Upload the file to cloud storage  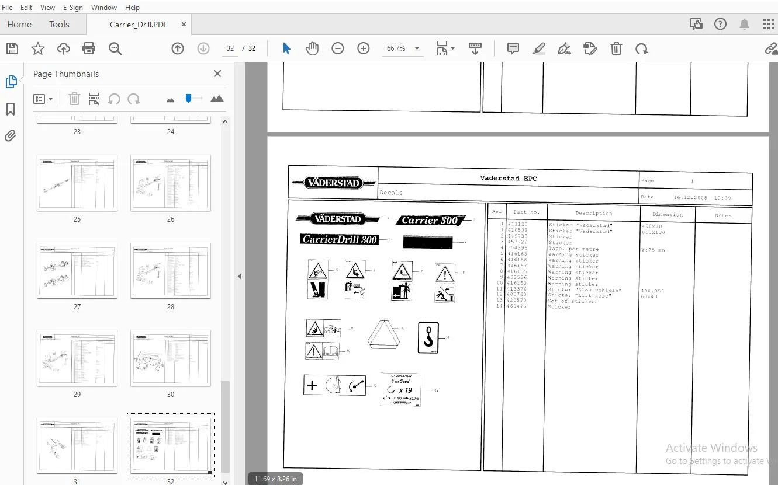64,48
